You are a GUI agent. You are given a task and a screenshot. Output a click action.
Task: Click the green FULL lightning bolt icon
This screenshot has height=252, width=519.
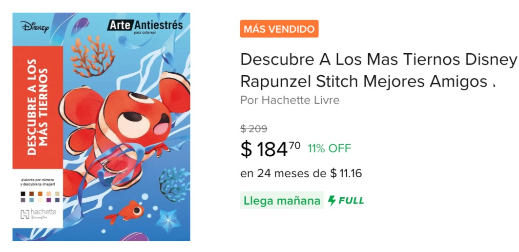click(332, 201)
